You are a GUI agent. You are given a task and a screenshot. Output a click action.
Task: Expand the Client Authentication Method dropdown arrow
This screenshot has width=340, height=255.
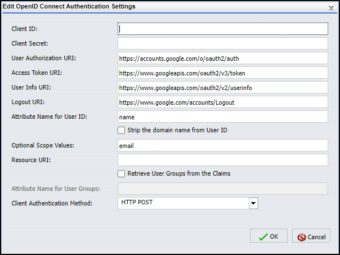click(253, 203)
